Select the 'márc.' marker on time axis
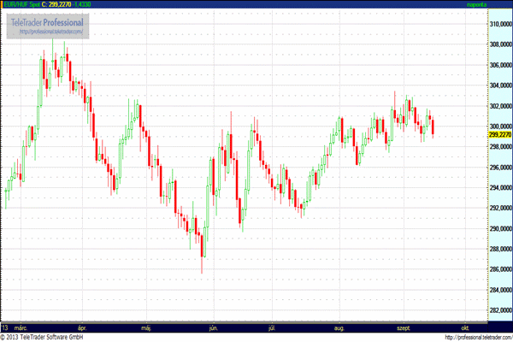Viewport: 513px width, 342px height. 21,327
